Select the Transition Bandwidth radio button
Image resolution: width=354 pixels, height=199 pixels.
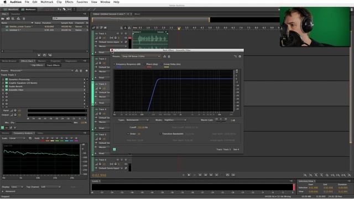coord(160,134)
